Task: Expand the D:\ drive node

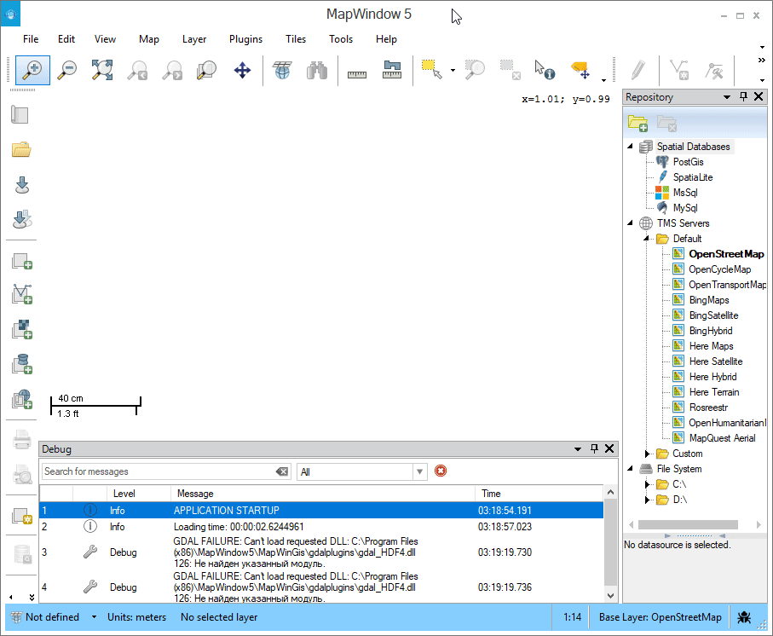Action: [x=647, y=500]
